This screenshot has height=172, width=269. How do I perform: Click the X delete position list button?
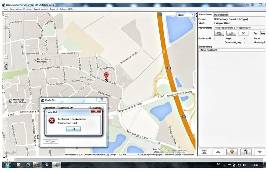(243, 33)
